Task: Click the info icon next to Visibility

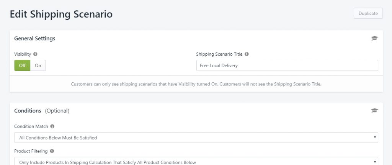Action: (x=35, y=54)
